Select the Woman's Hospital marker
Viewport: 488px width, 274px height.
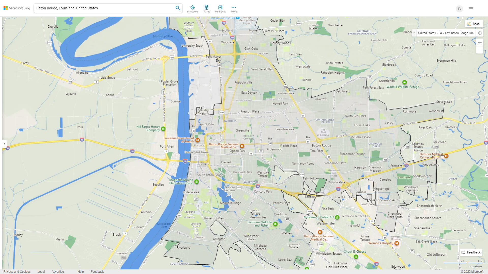point(396,243)
